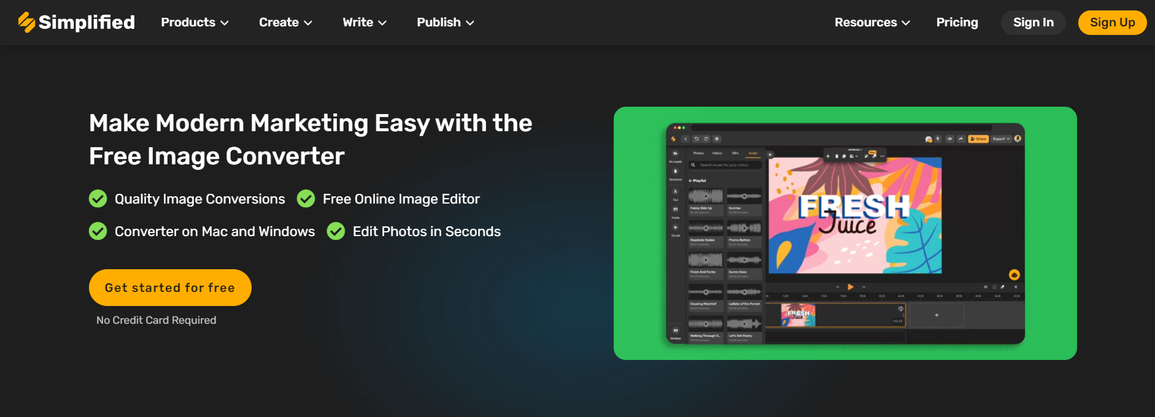Go to the Pricing page
This screenshot has height=417, width=1155.
point(957,22)
